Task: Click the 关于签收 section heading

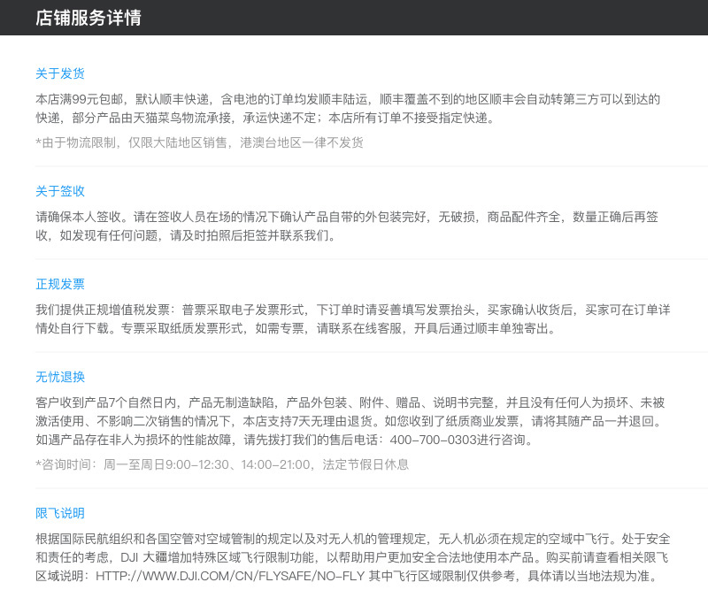Action: point(60,191)
